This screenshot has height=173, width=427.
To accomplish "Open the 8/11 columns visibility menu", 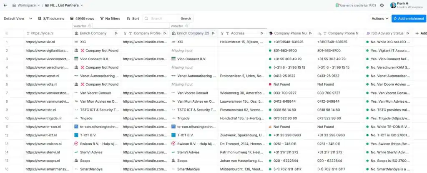I will click(x=51, y=18).
